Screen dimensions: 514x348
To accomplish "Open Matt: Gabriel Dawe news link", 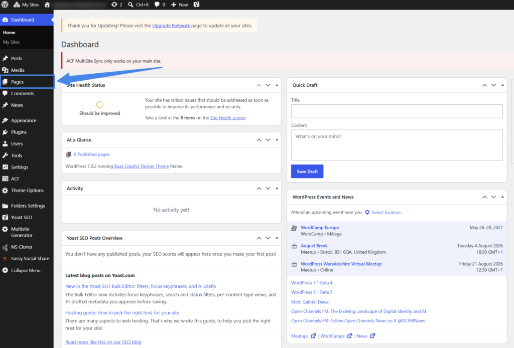I will tap(310, 302).
